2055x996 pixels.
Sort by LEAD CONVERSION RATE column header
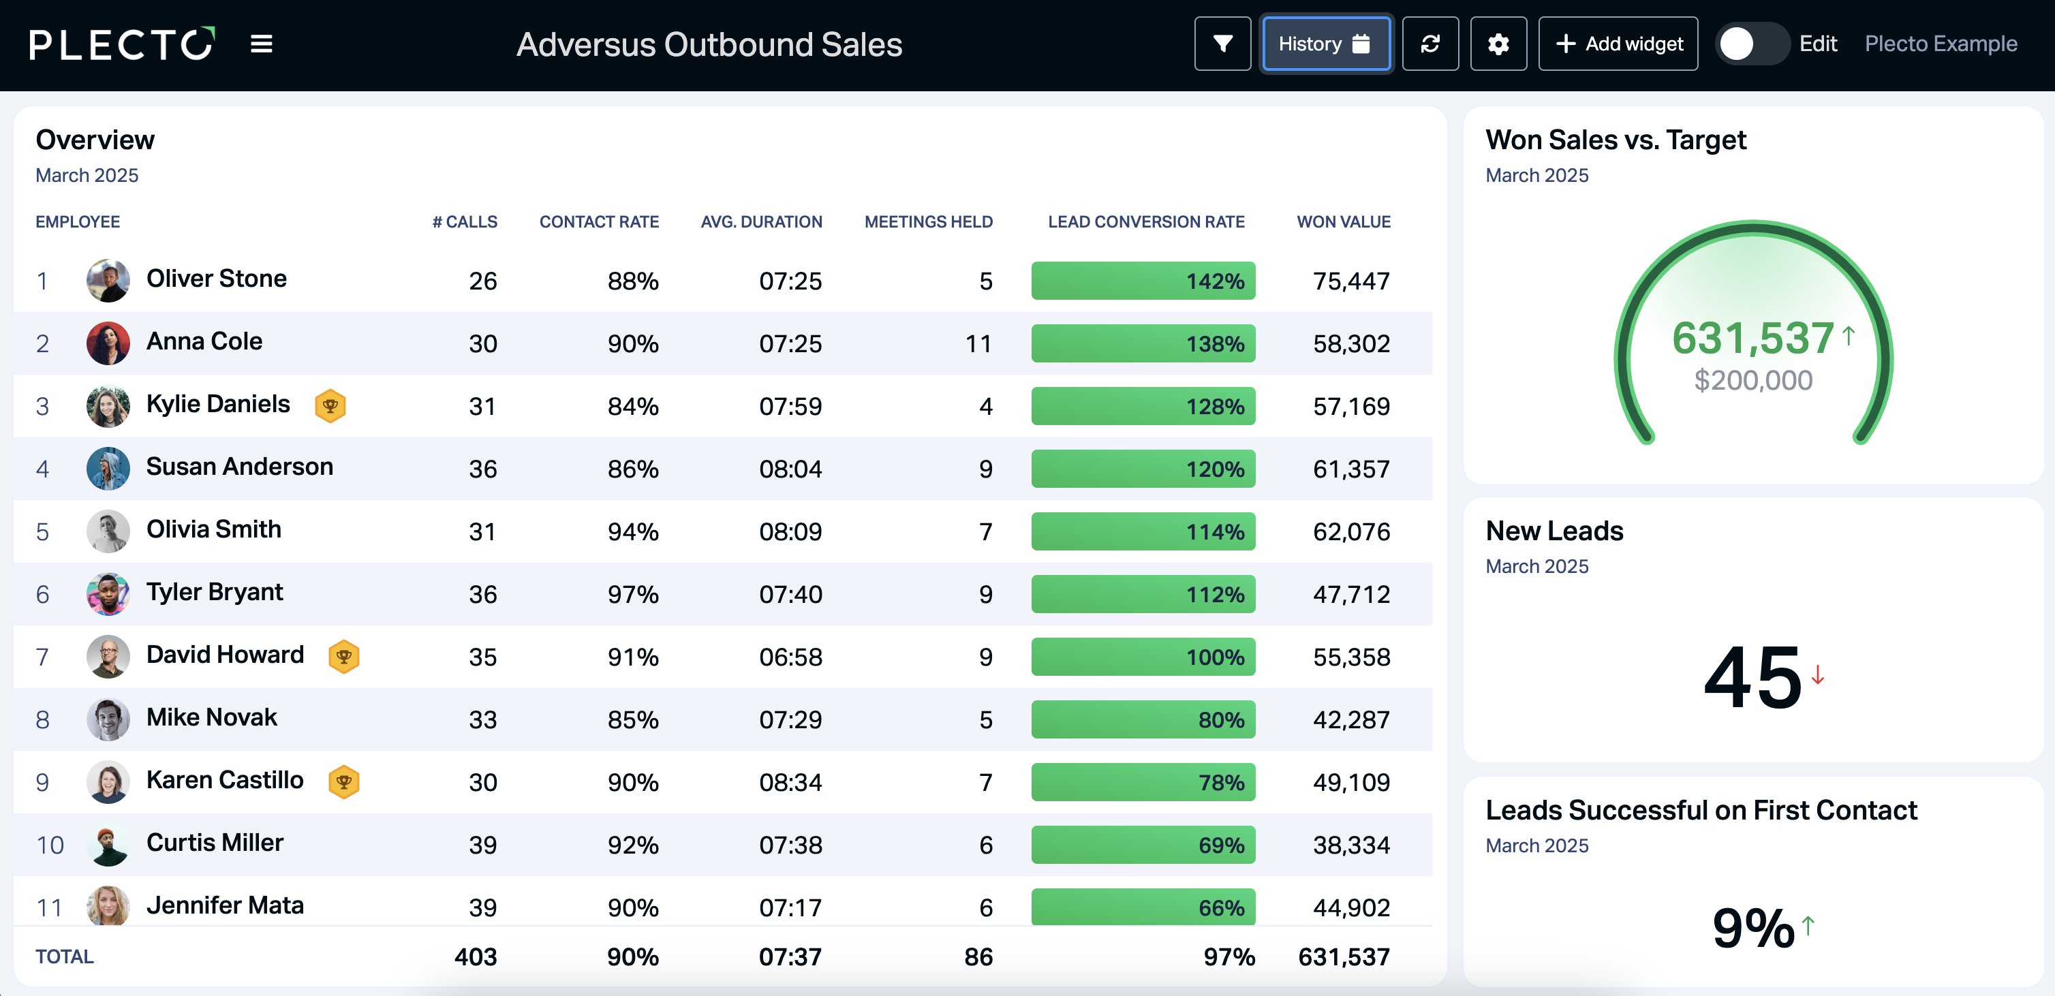tap(1145, 221)
